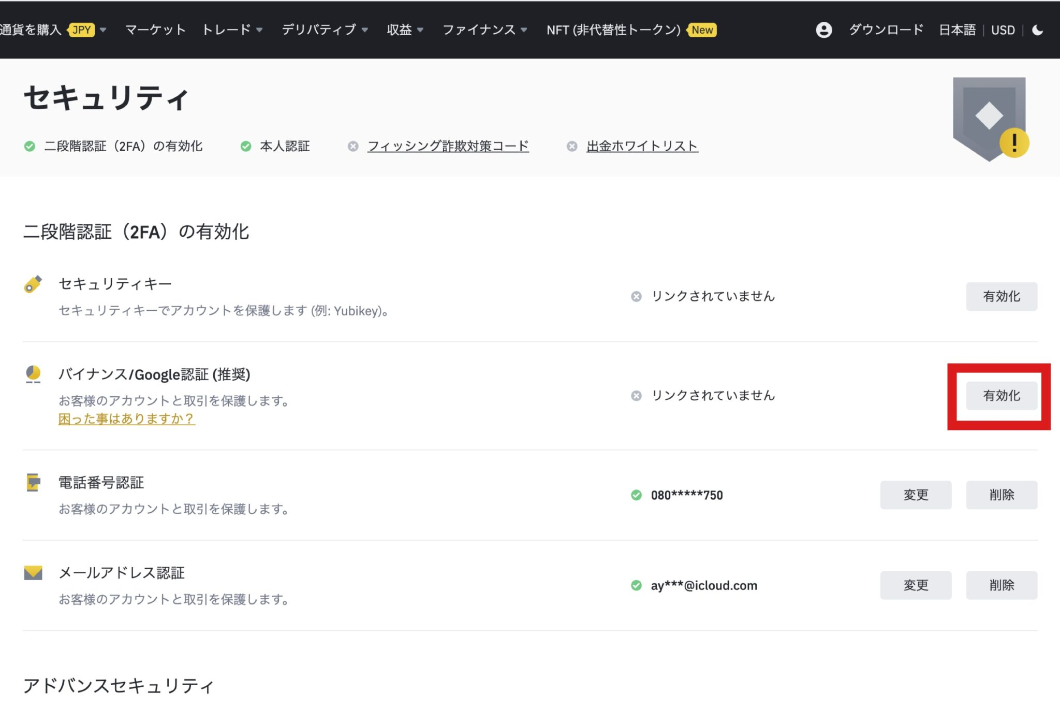Open 出金ホワイトリスト link
The width and height of the screenshot is (1060, 707).
pos(642,147)
